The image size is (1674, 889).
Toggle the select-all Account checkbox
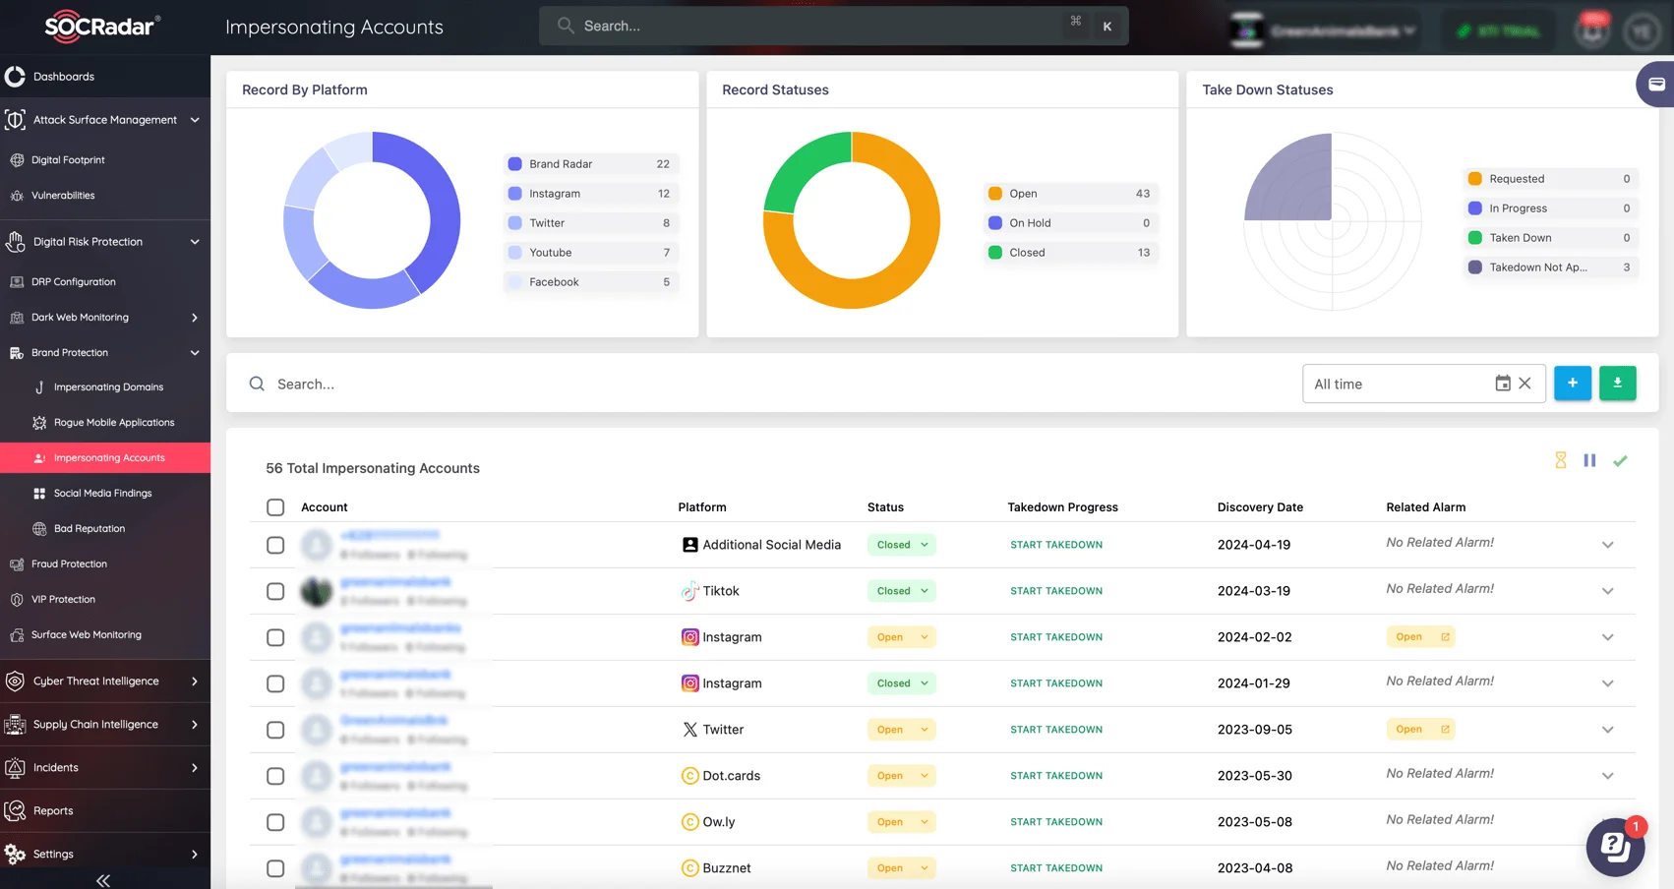pyautogui.click(x=275, y=507)
